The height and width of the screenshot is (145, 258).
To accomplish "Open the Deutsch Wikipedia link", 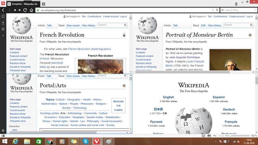I will click(x=229, y=110).
